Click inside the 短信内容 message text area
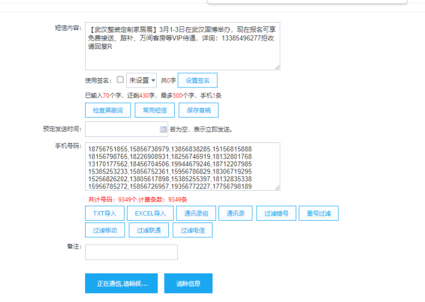 pos(182,54)
